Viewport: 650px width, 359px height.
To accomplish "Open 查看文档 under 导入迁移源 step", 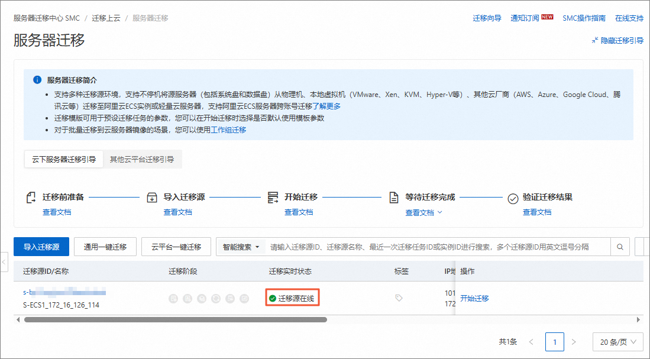I will click(178, 212).
